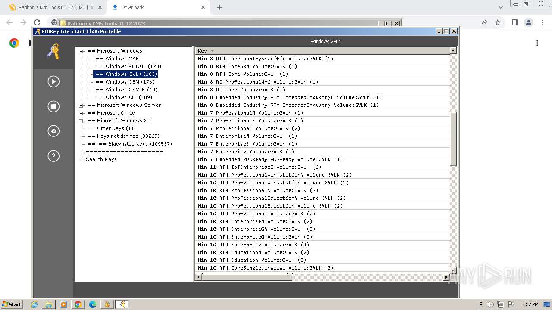Screen dimensions: 552x310
Task: Select row Win 7 Professional Volume:GVLK (2)
Action: click(x=323, y=128)
